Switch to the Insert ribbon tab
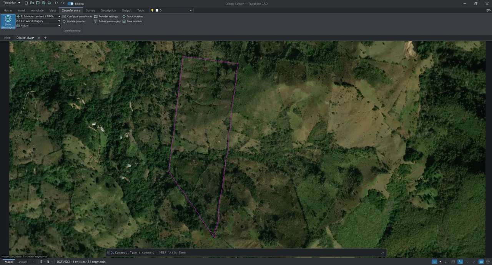 coord(21,10)
